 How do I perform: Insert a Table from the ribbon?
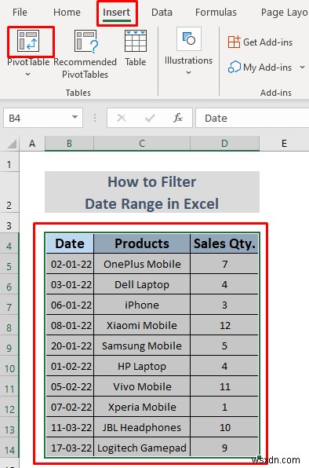[x=136, y=48]
